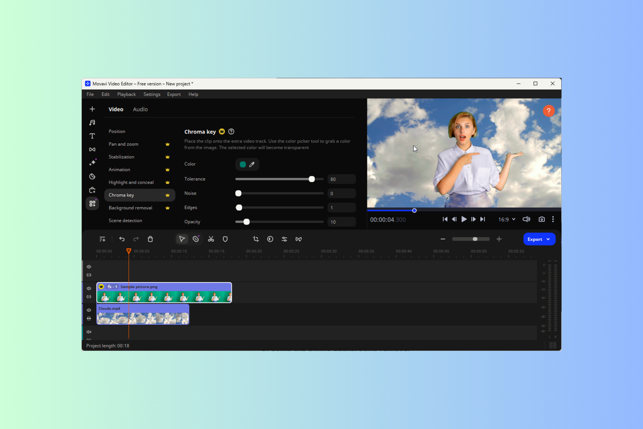Click the add track icon on timeline toolbar
The image size is (643, 429).
pos(102,239)
